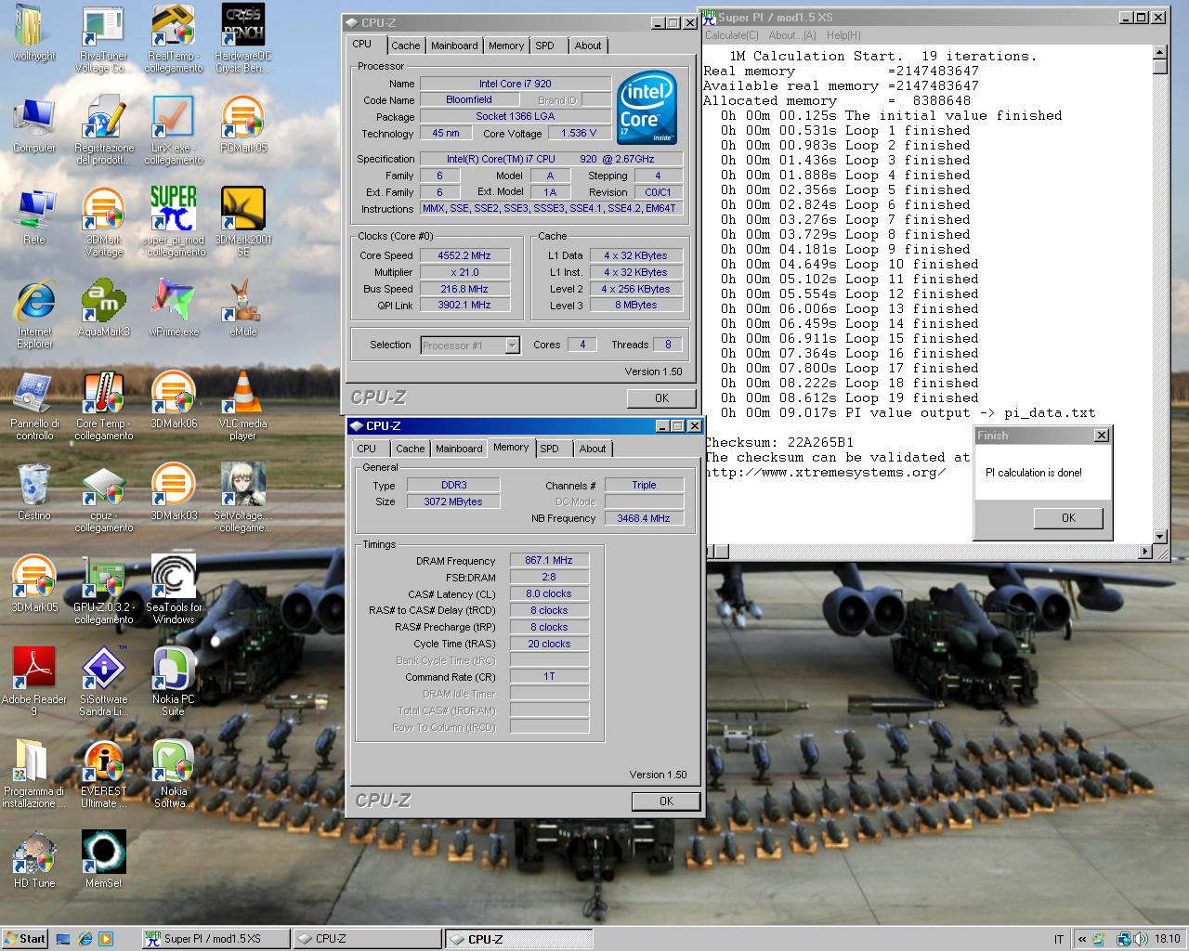Open MemSet desktop icon
This screenshot has height=951, width=1189.
click(103, 860)
